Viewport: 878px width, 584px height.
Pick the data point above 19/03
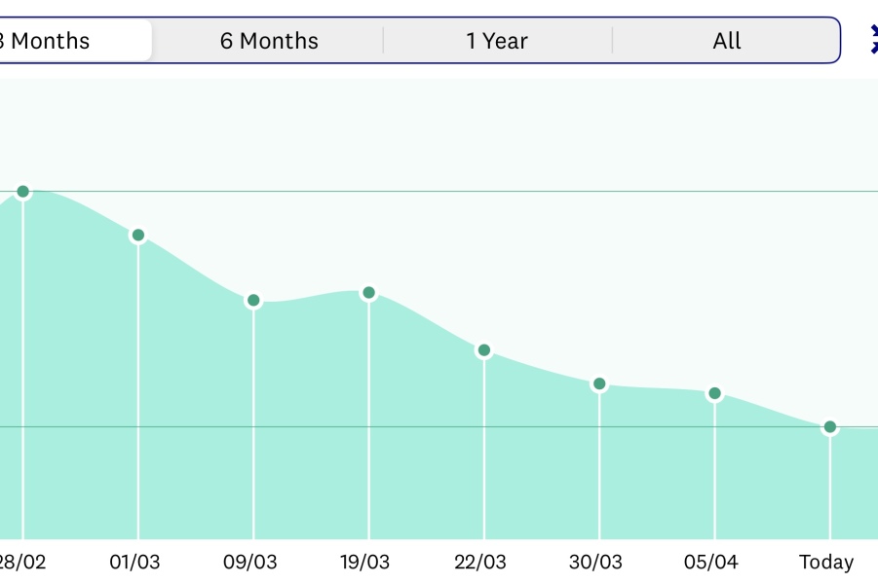(x=368, y=293)
